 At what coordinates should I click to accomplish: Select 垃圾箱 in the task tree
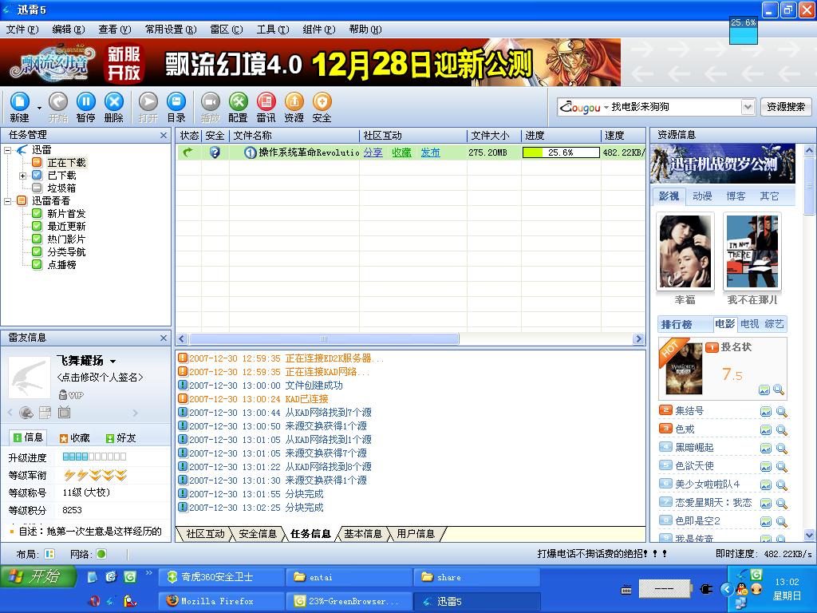coord(61,188)
